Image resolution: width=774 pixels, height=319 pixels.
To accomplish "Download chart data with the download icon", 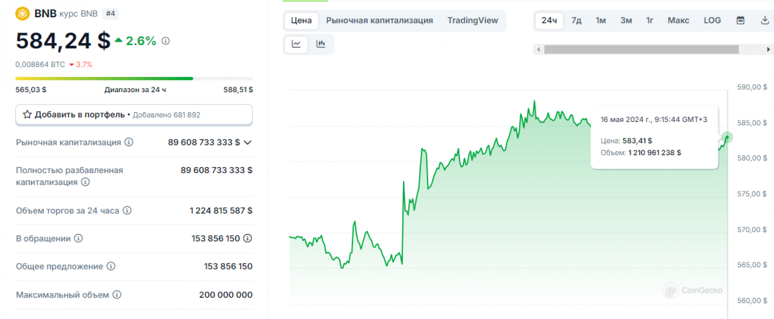I will tap(764, 21).
